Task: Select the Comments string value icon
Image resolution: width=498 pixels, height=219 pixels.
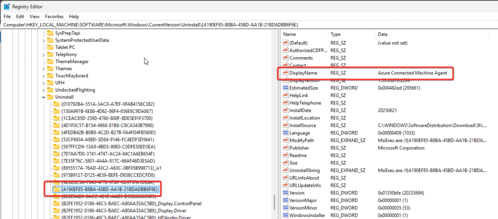Action: click(x=285, y=58)
